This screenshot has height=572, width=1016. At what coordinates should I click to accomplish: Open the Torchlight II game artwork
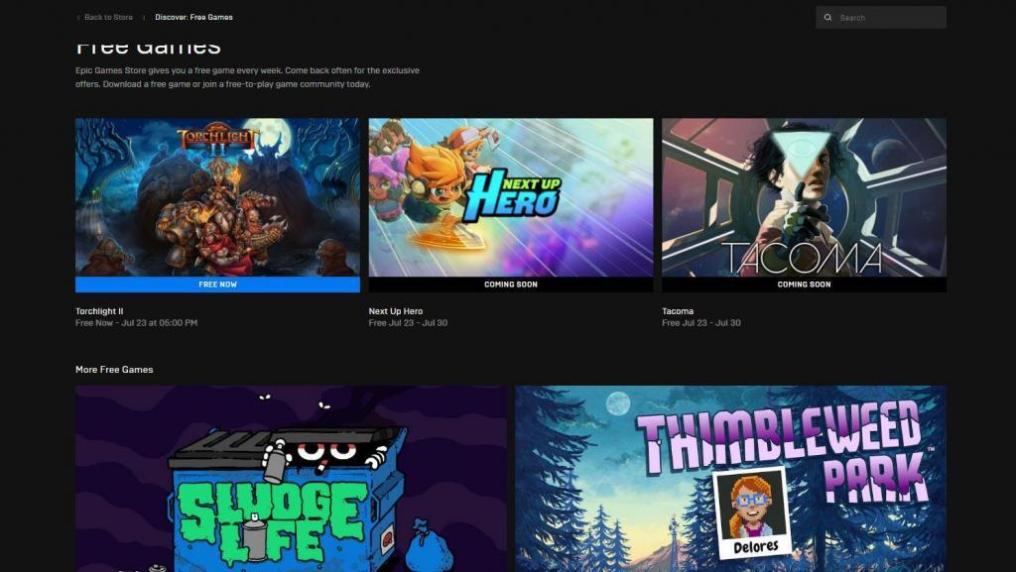(x=217, y=197)
